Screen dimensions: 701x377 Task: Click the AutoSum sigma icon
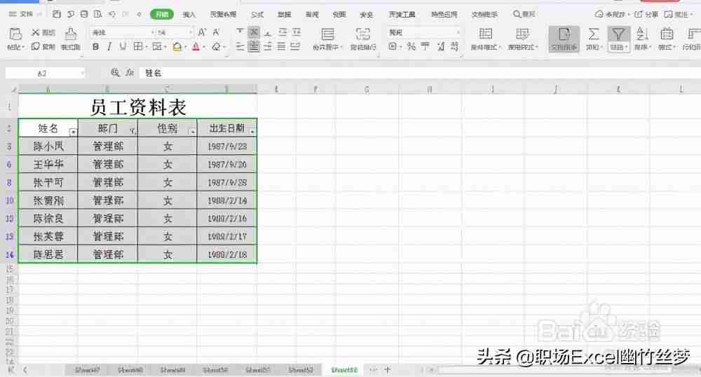pyautogui.click(x=593, y=34)
